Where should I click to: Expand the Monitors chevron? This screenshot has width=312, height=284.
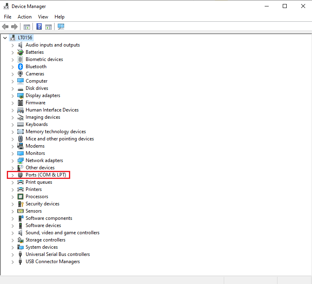point(12,154)
